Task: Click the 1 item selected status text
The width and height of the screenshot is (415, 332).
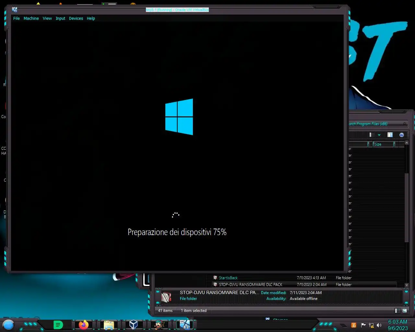Action: tap(194, 311)
